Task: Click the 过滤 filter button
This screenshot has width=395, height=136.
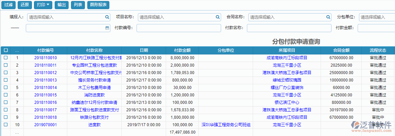Action: (x=9, y=5)
